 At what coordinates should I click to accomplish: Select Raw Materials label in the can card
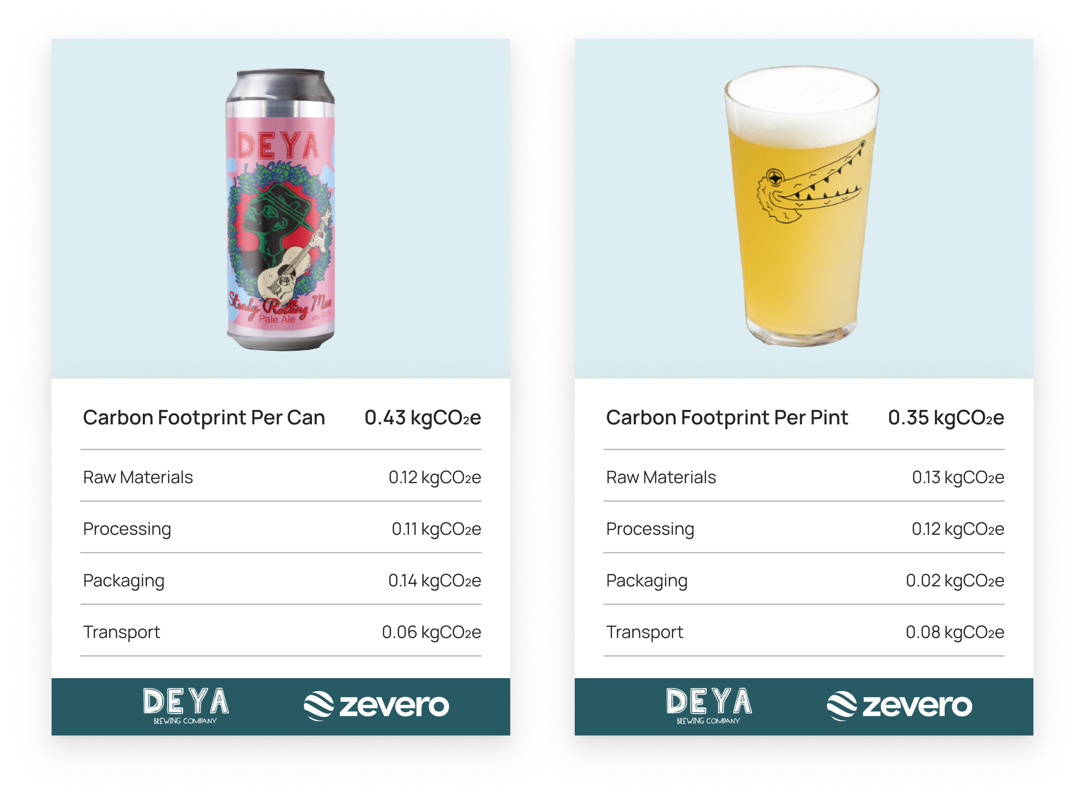click(x=138, y=477)
